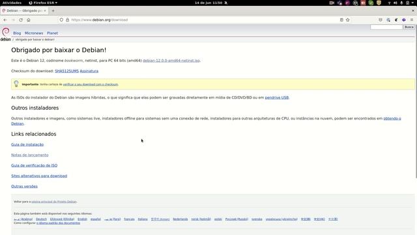Screen dimensions: 417x235
Task: Open the Assinatura signature link
Action: point(89,71)
